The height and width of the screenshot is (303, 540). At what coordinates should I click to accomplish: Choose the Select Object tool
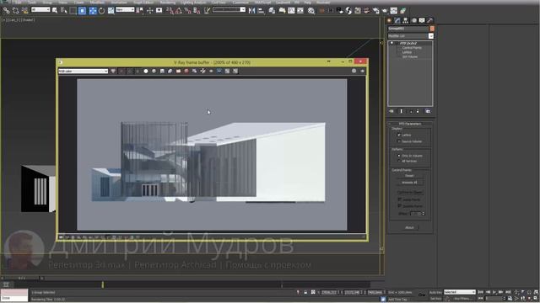55,11
